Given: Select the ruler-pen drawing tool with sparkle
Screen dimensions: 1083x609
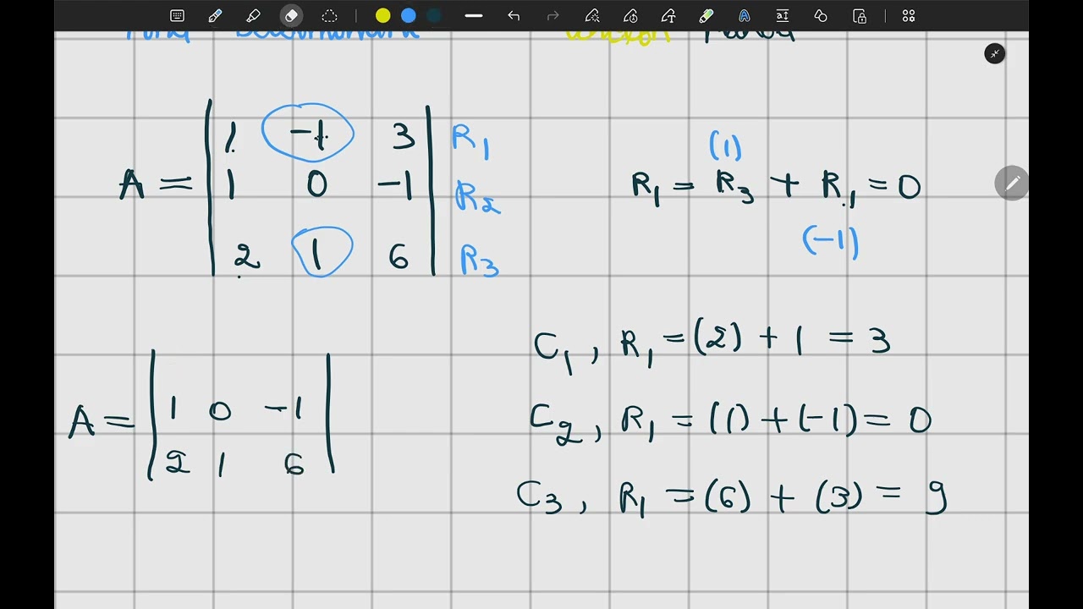Looking at the screenshot, I should click(592, 16).
